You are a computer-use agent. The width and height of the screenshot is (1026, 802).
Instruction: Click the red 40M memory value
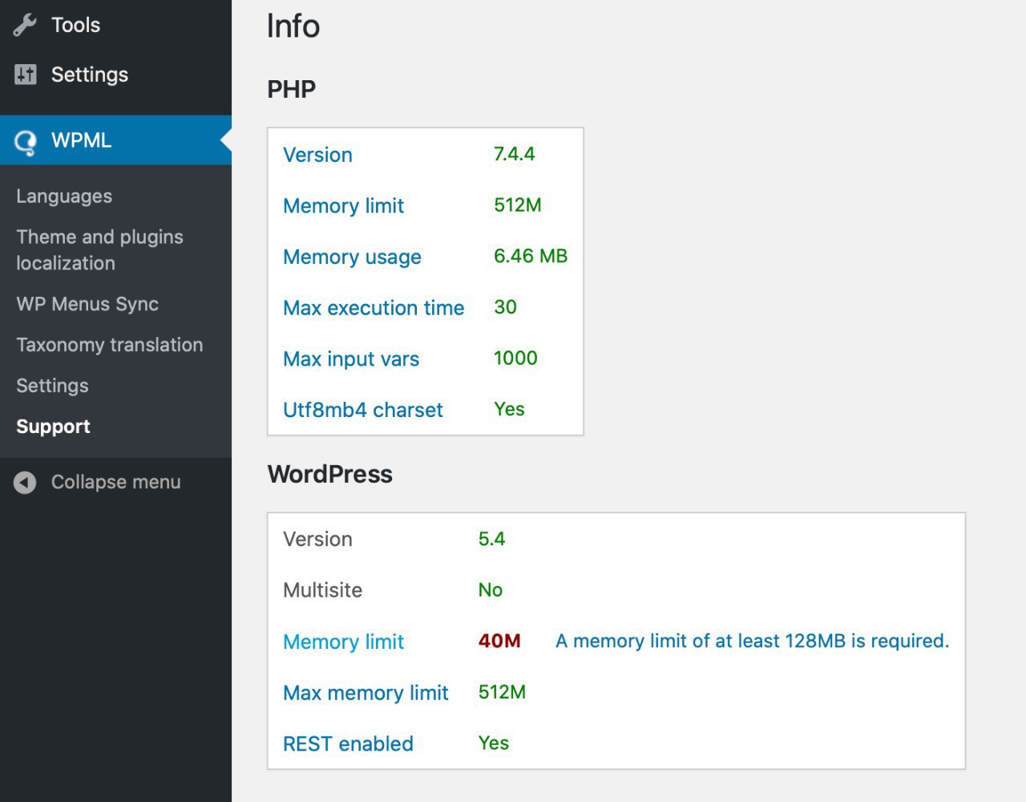(x=499, y=641)
